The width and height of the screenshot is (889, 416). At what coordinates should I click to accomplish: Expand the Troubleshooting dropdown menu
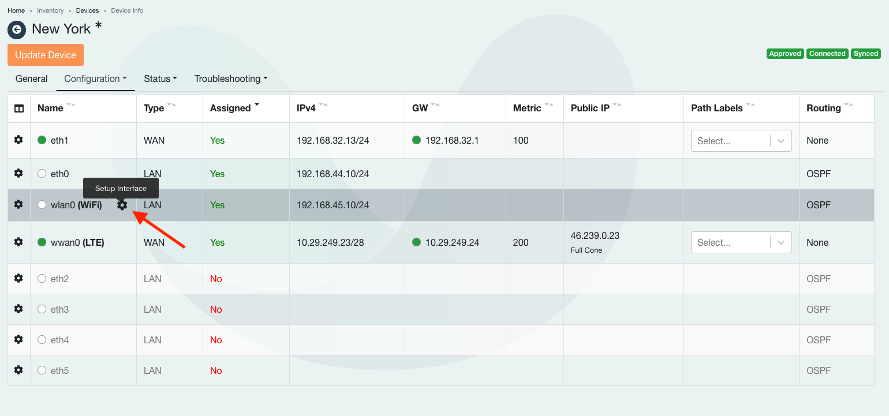(x=230, y=79)
